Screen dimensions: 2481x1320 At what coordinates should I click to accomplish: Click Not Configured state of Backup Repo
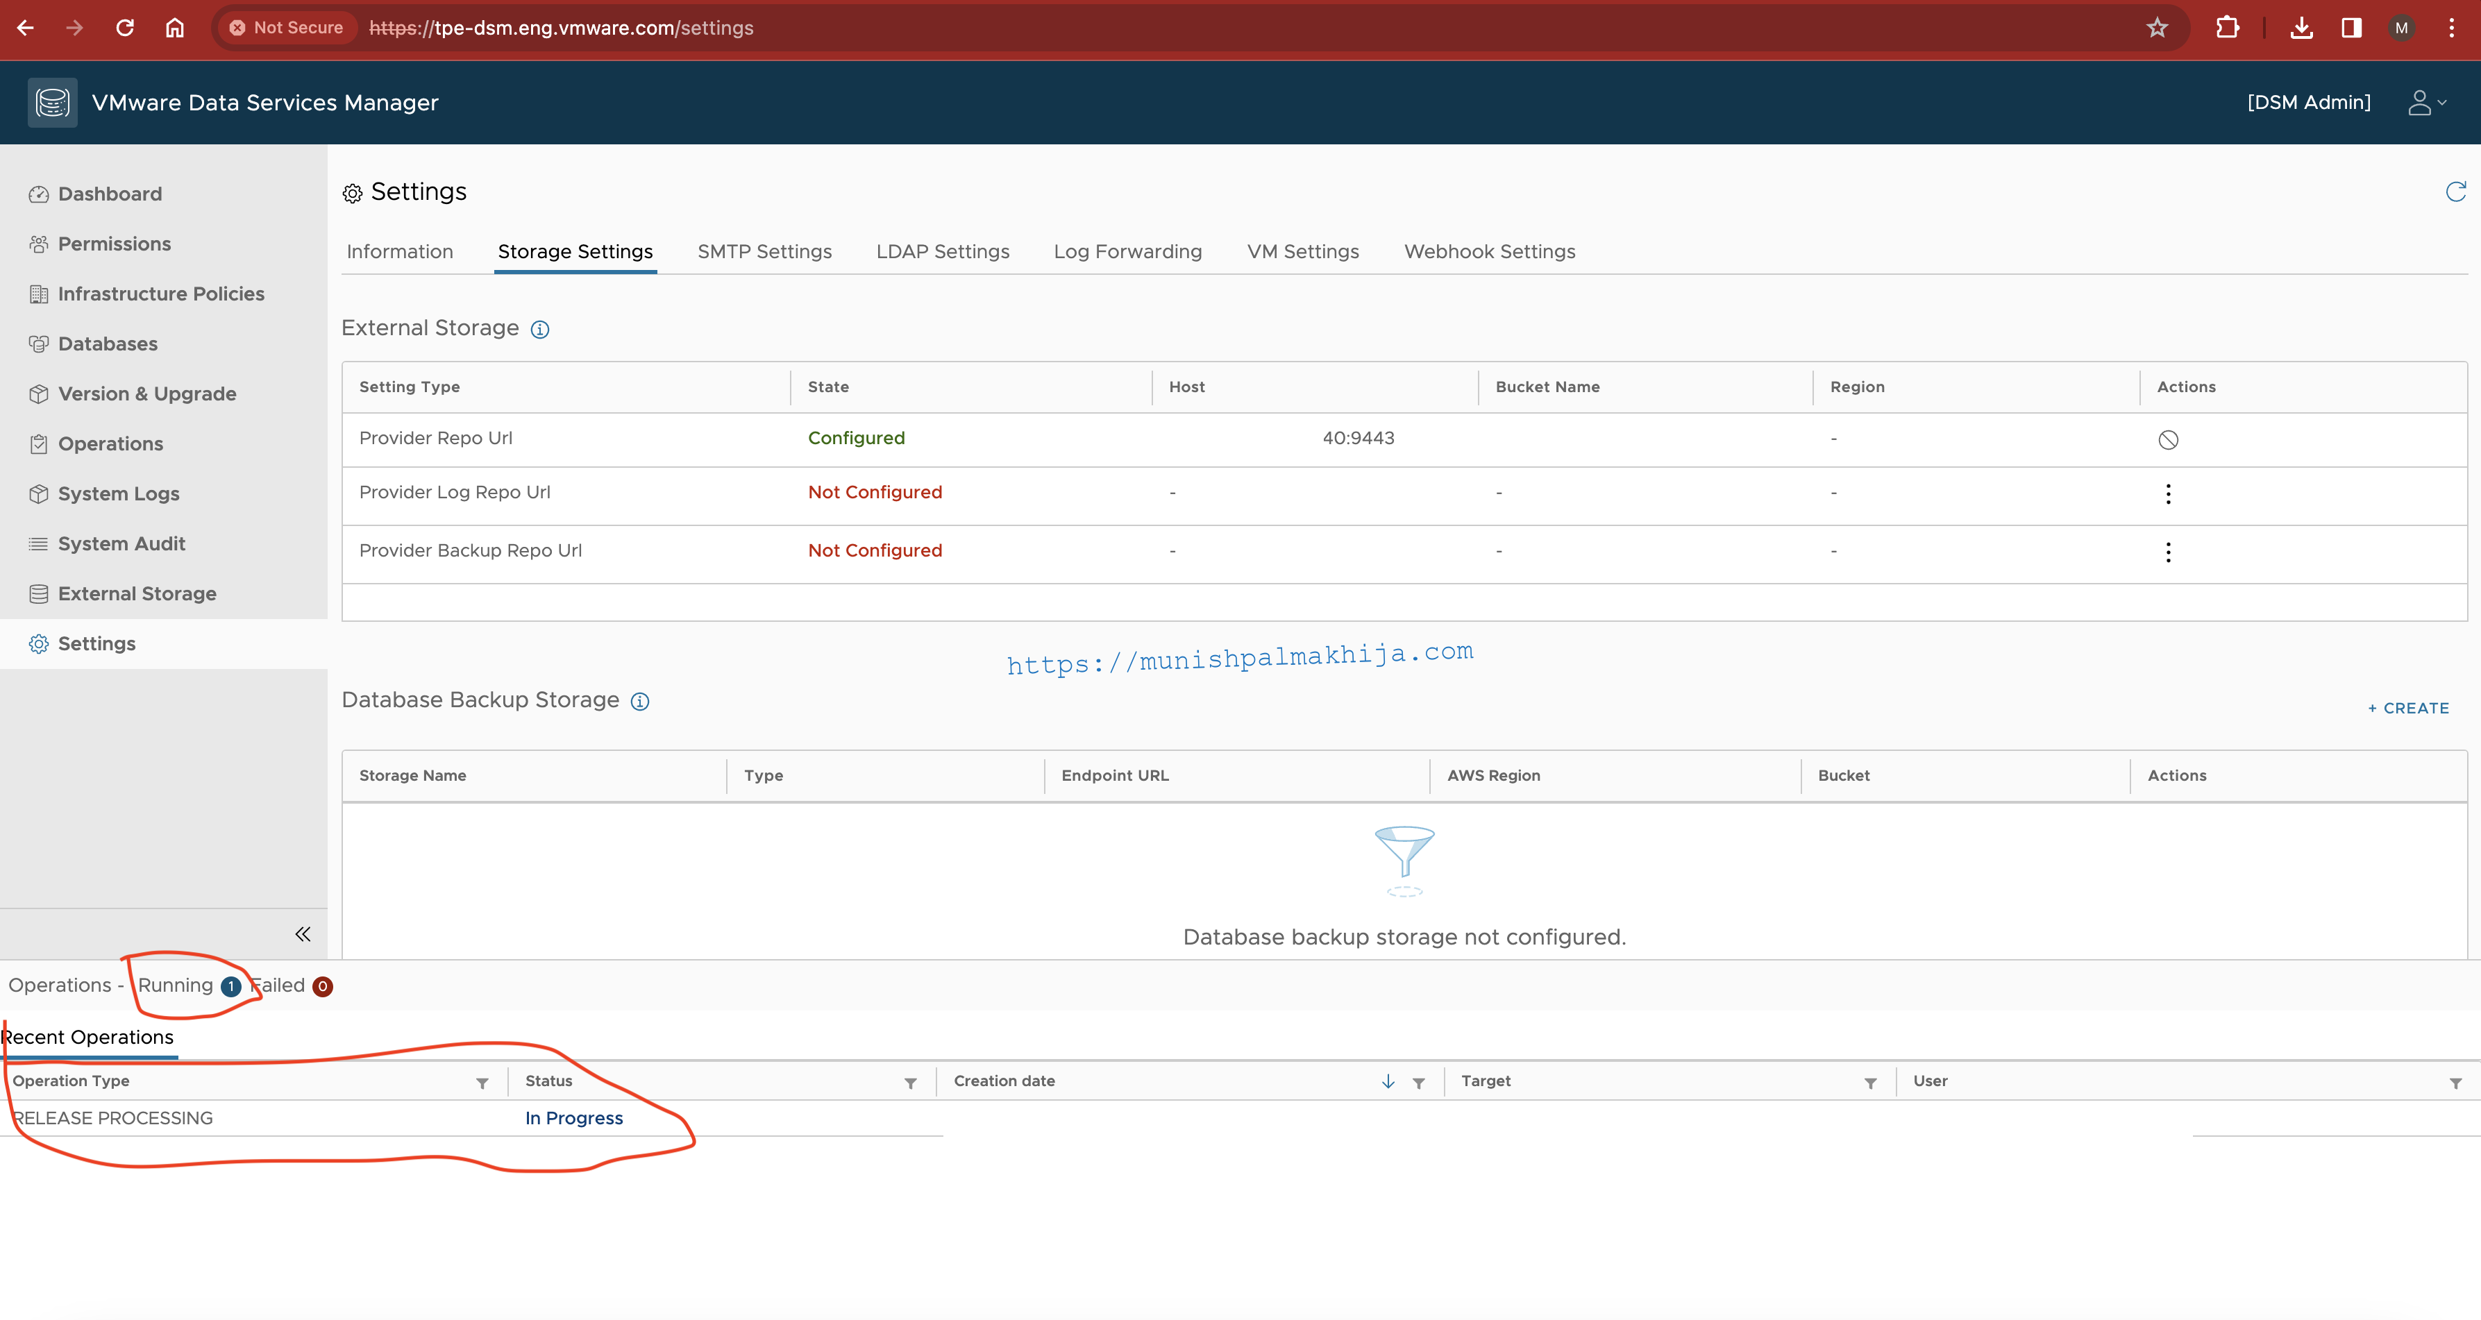coord(875,550)
